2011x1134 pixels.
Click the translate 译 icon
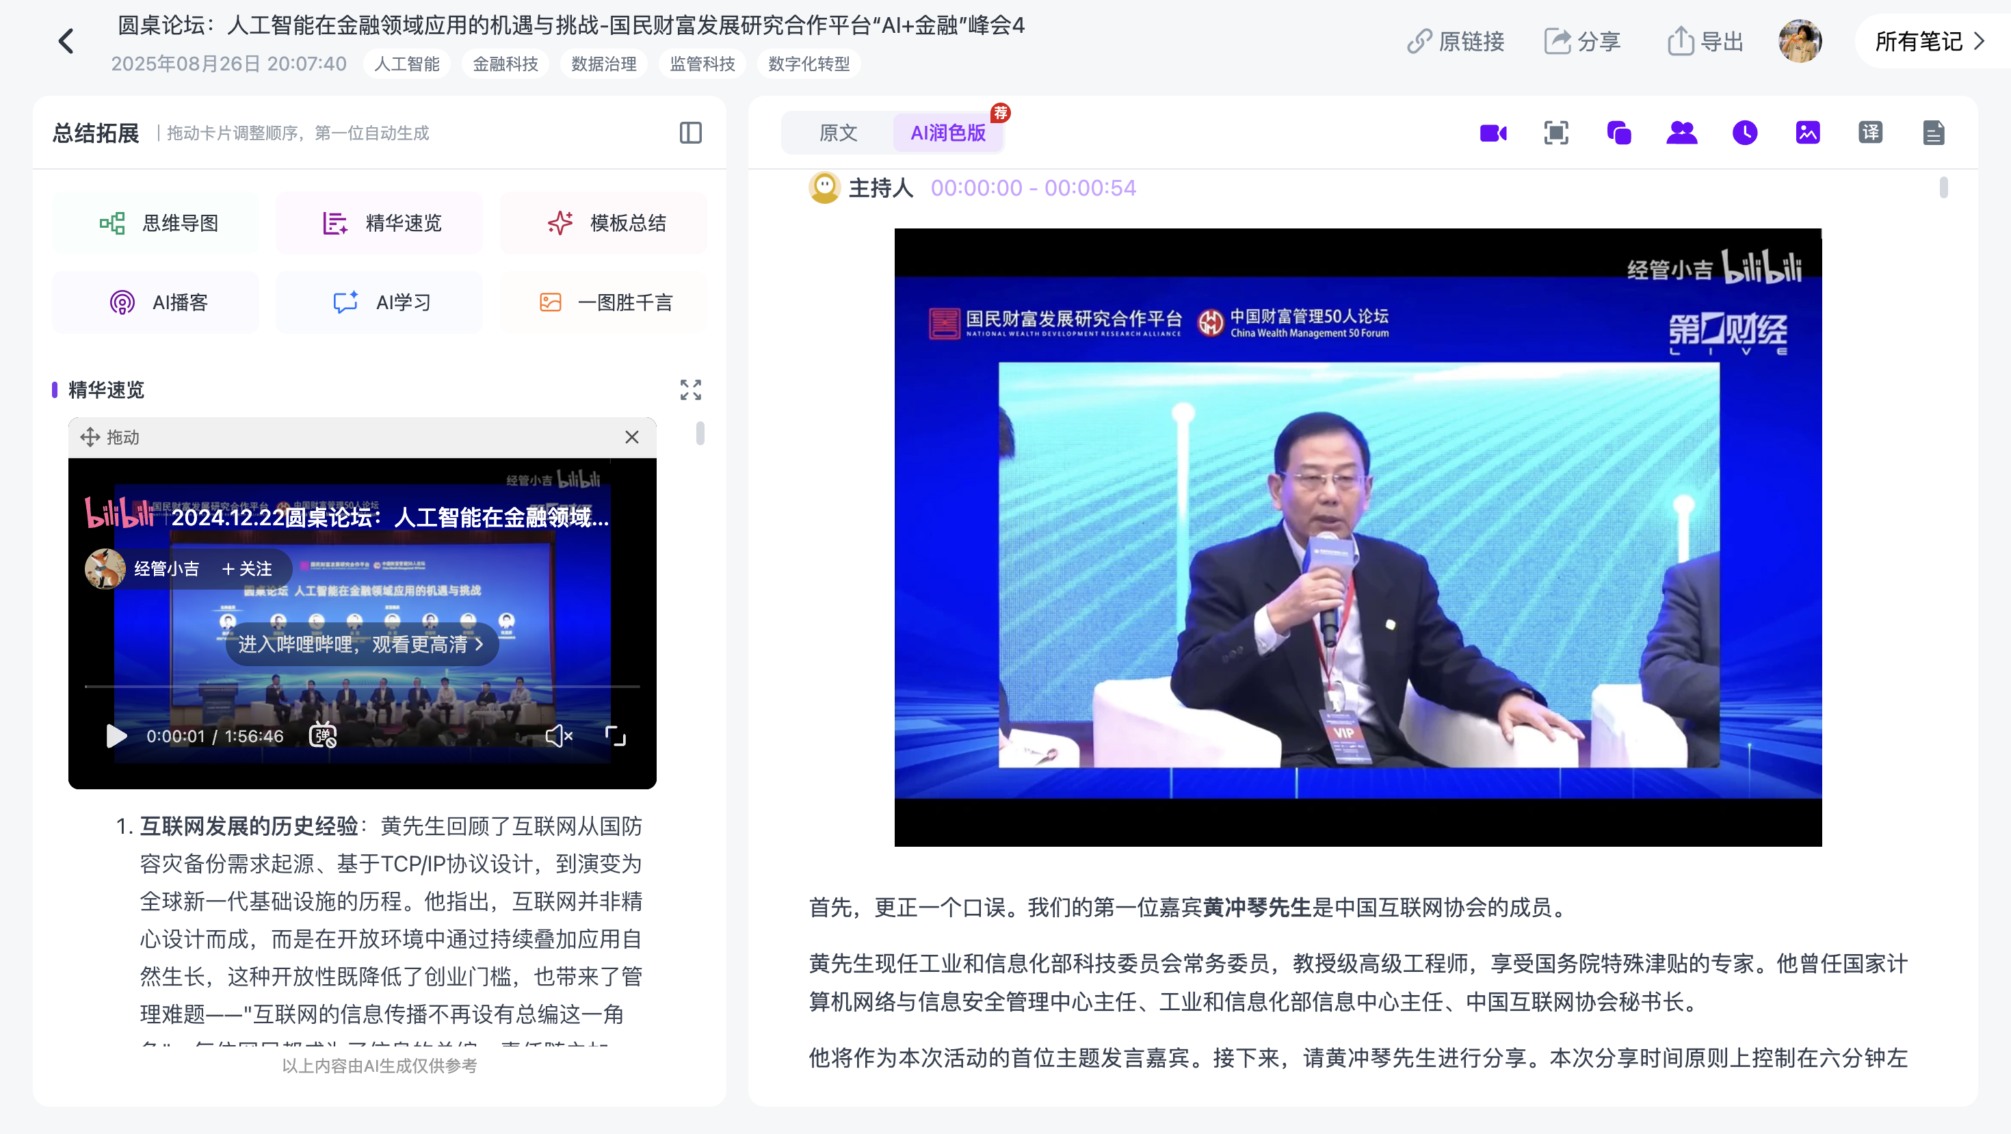point(1871,133)
